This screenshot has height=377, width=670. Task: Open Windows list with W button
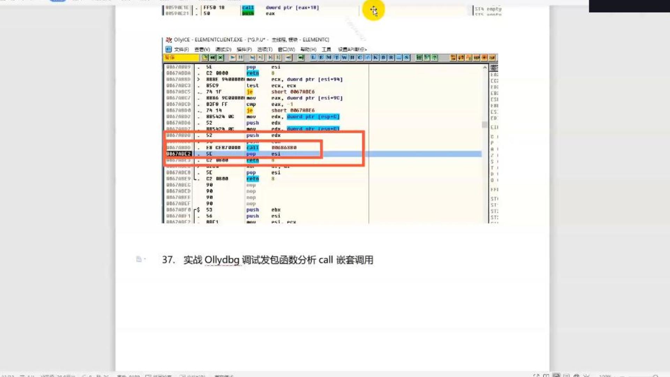(x=344, y=58)
